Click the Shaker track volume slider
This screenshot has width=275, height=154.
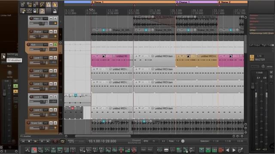(39, 36)
